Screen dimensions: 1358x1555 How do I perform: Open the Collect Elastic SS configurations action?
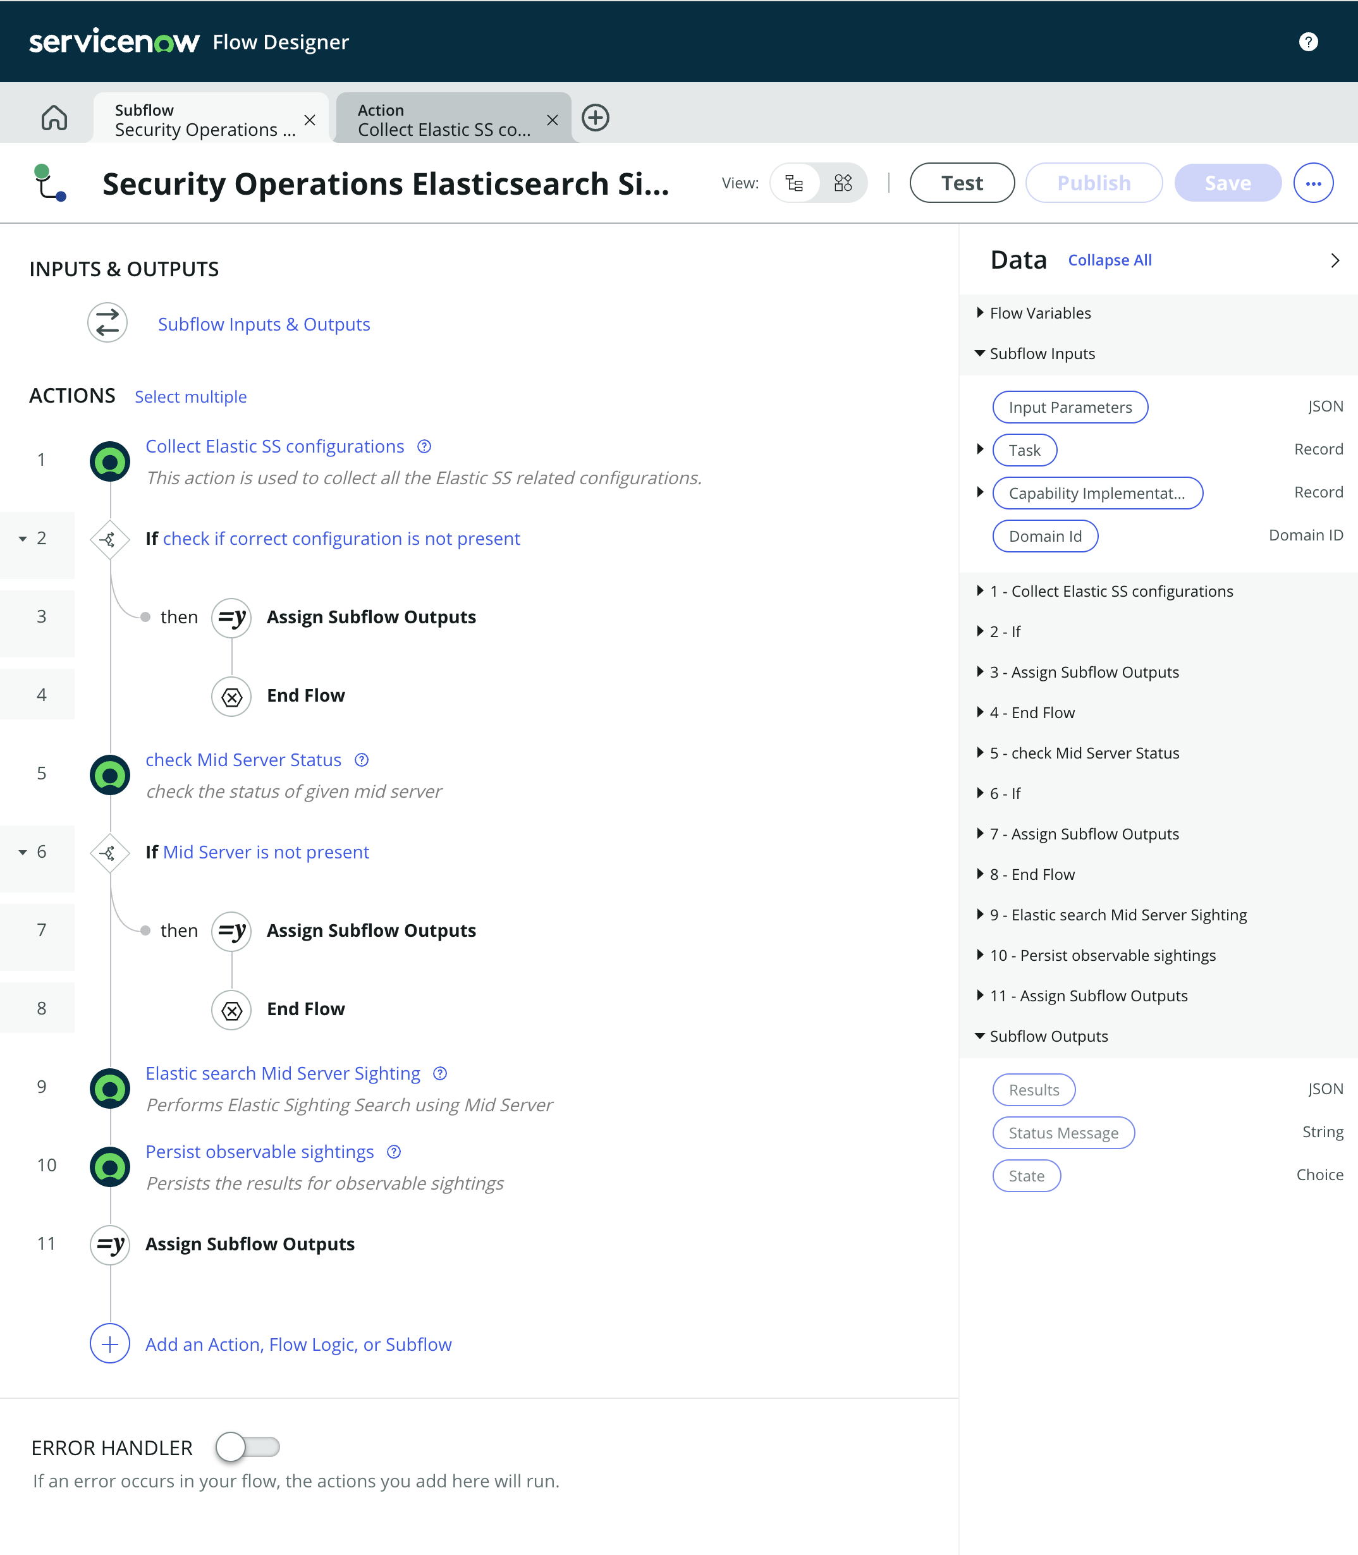(x=274, y=446)
